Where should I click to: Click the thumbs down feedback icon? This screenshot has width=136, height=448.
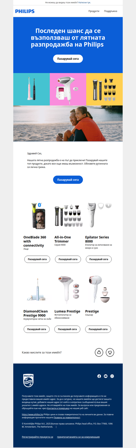pyautogui.click(x=110, y=352)
